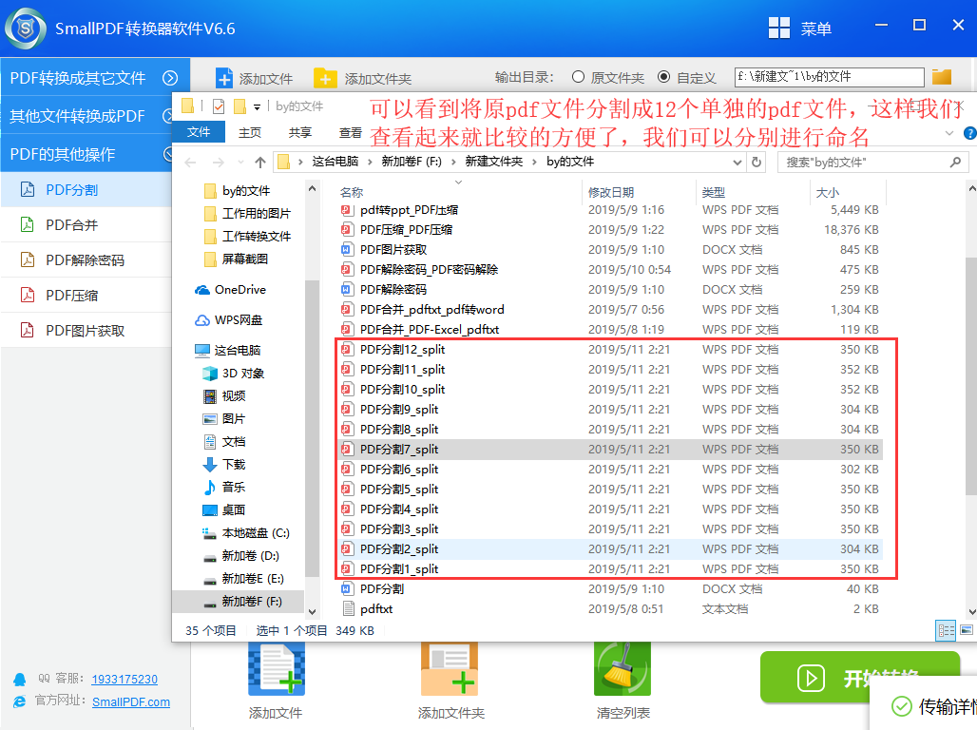Select the PDF解除密码 sidebar item
977x730 pixels.
[x=86, y=259]
